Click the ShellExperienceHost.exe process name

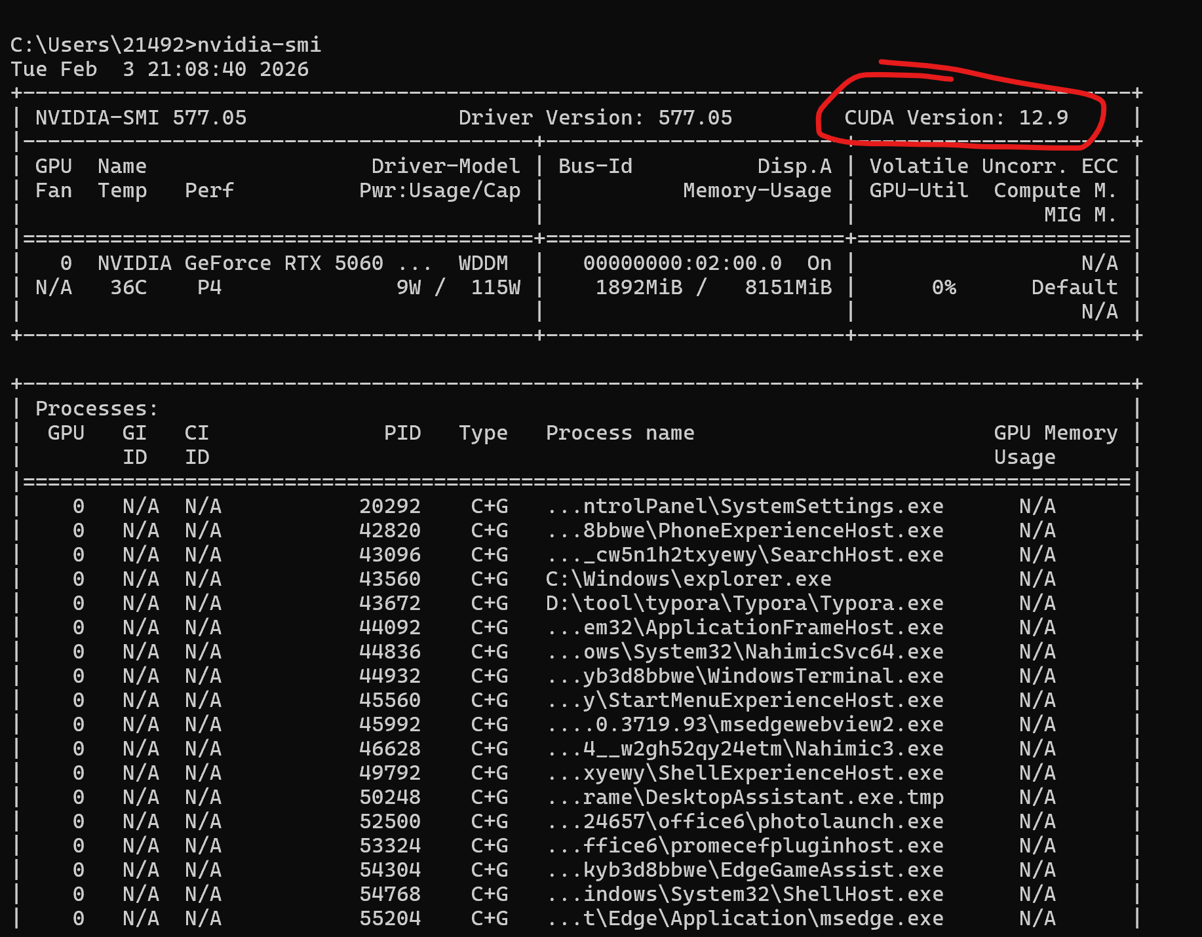click(745, 773)
